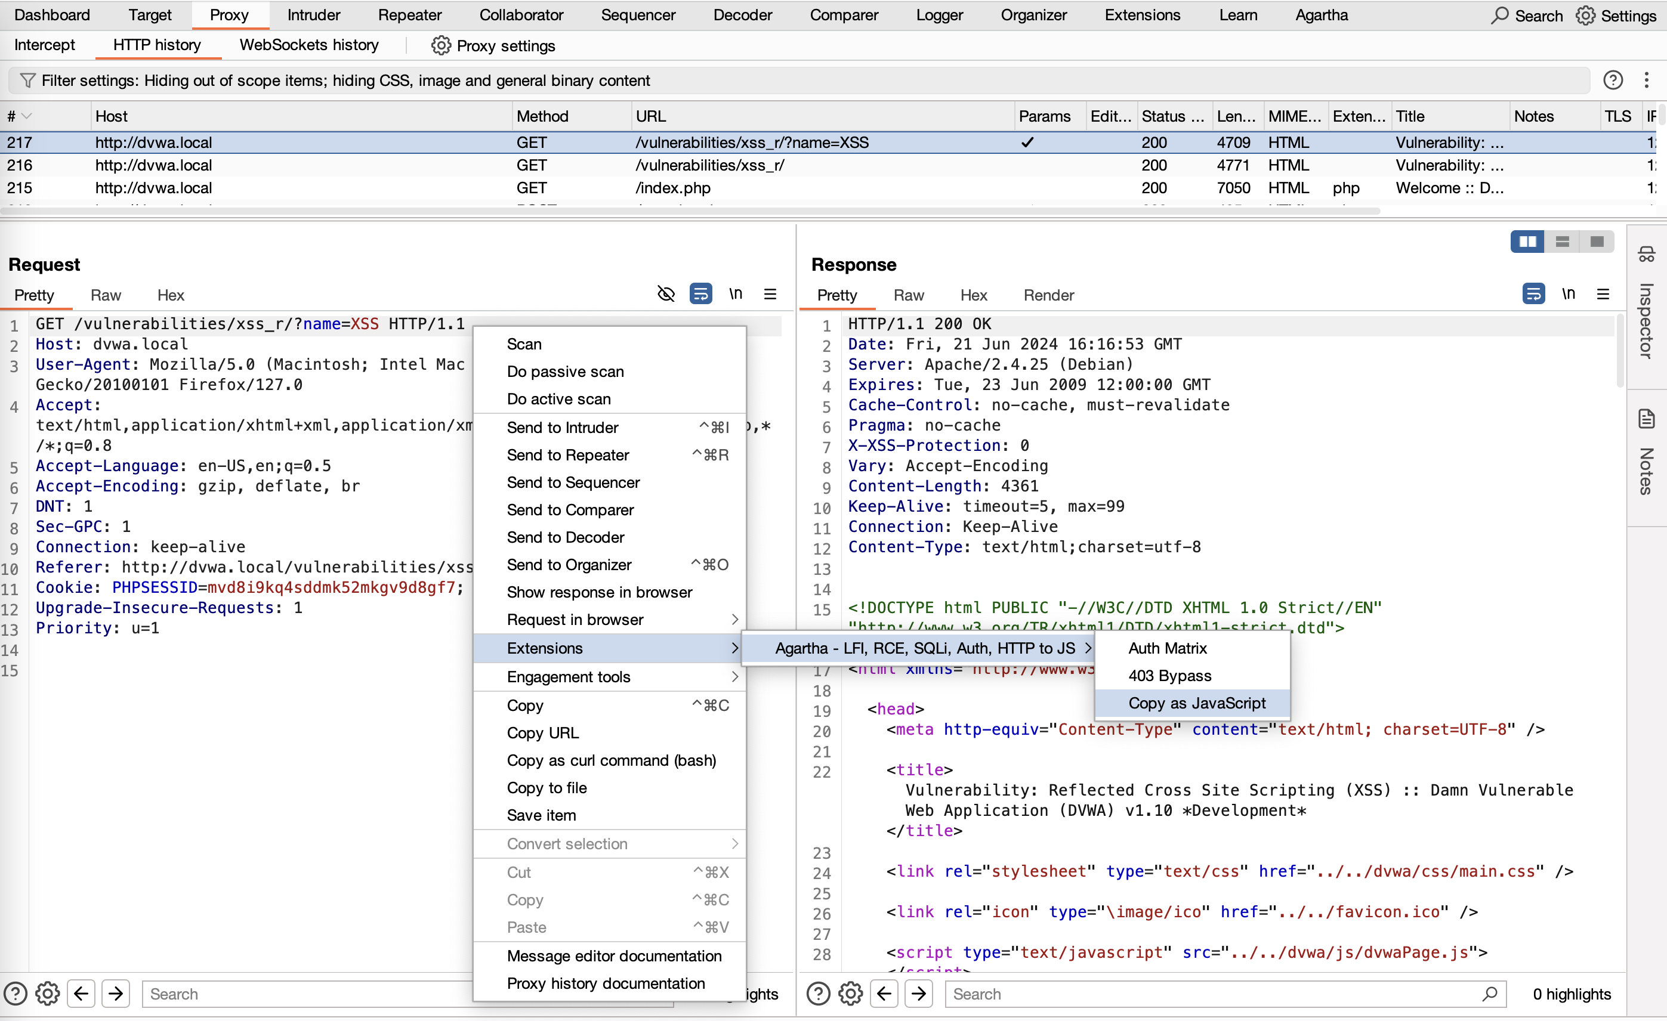Image resolution: width=1667 pixels, height=1021 pixels.
Task: Click URL column header
Action: coord(823,116)
